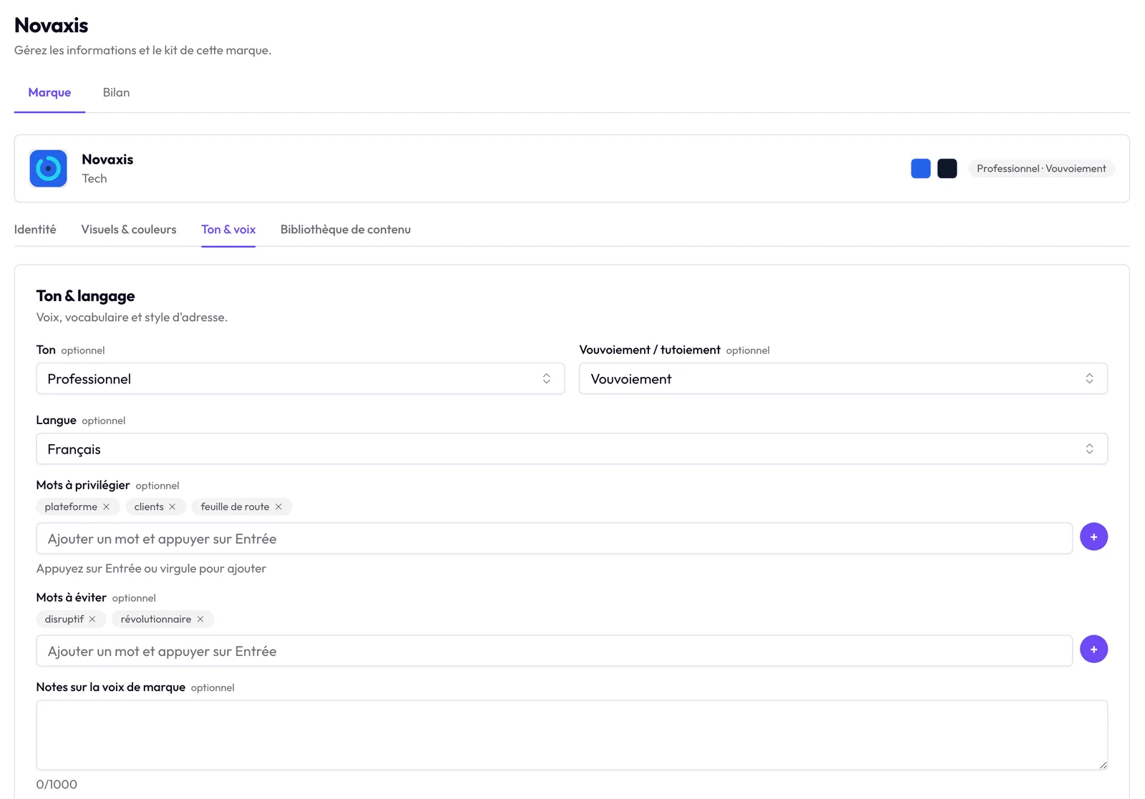Viewport: 1145px width, 799px height.
Task: Click the blue brand color swatch
Action: point(920,168)
